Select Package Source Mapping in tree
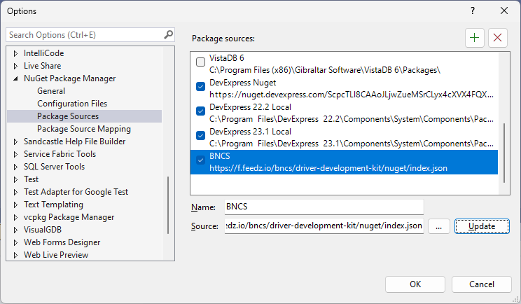The width and height of the screenshot is (521, 304). coord(83,129)
